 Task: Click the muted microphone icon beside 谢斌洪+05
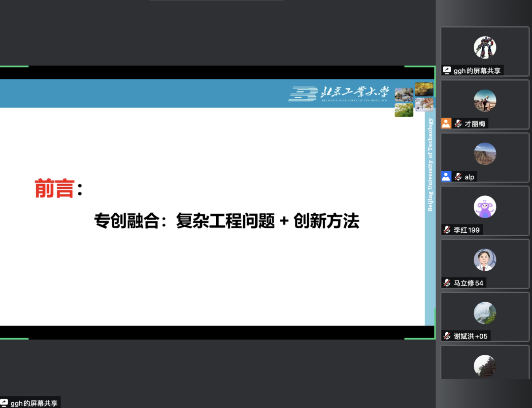[447, 336]
